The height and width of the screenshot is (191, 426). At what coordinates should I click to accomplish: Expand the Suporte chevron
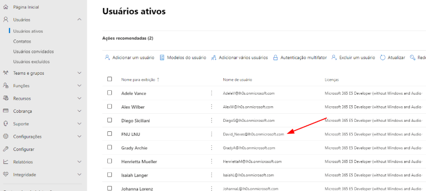pyautogui.click(x=79, y=124)
